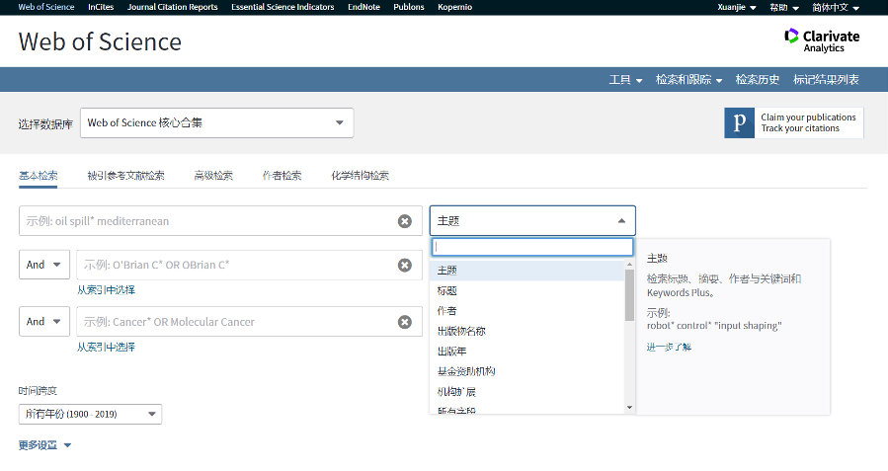Click 进一步了解 link in topic help

click(669, 347)
